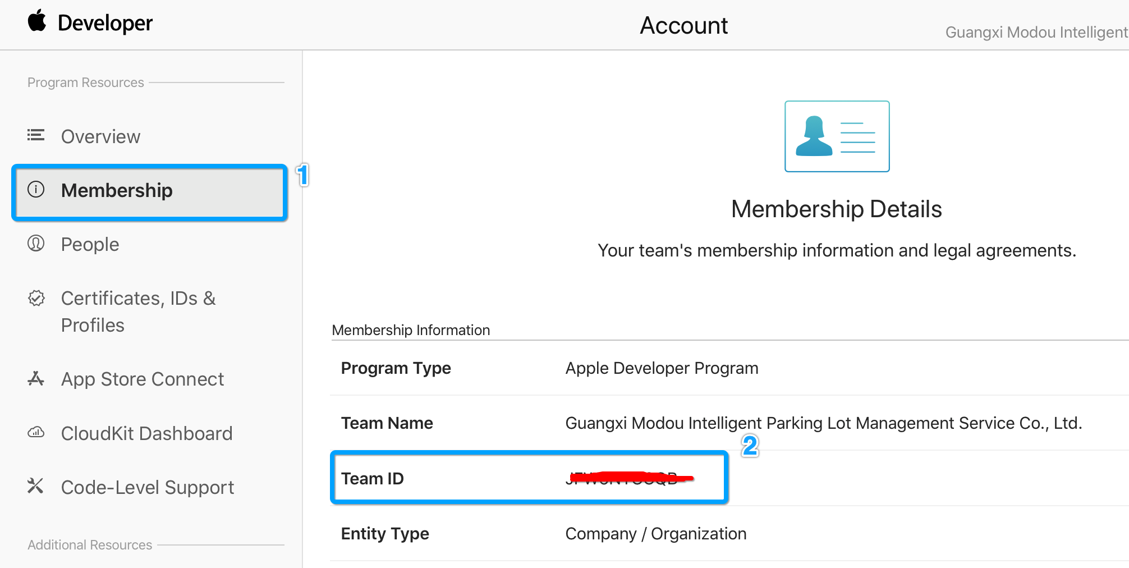Click the membership ID card illustration

pyautogui.click(x=837, y=136)
